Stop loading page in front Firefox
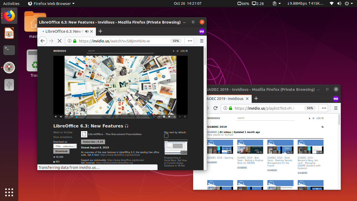This screenshot has width=357, height=201. (x=59, y=41)
